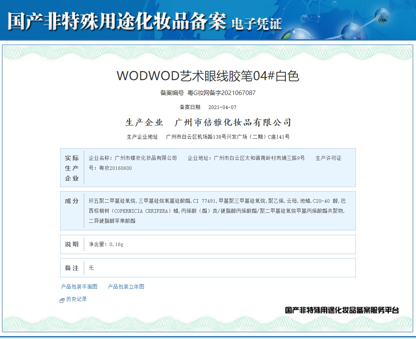Click the product title WODWOD艺术眼线胶笔04#白色
This screenshot has width=416, height=339.
(208, 76)
